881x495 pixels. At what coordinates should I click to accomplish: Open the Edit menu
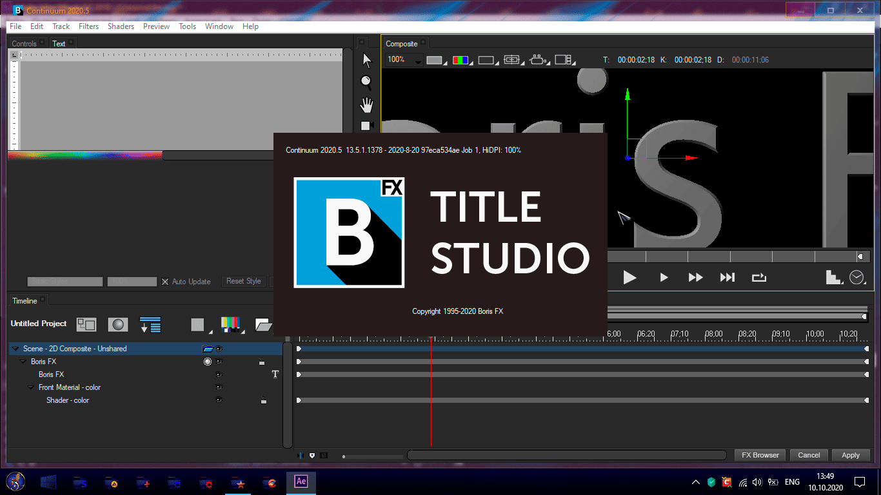37,26
